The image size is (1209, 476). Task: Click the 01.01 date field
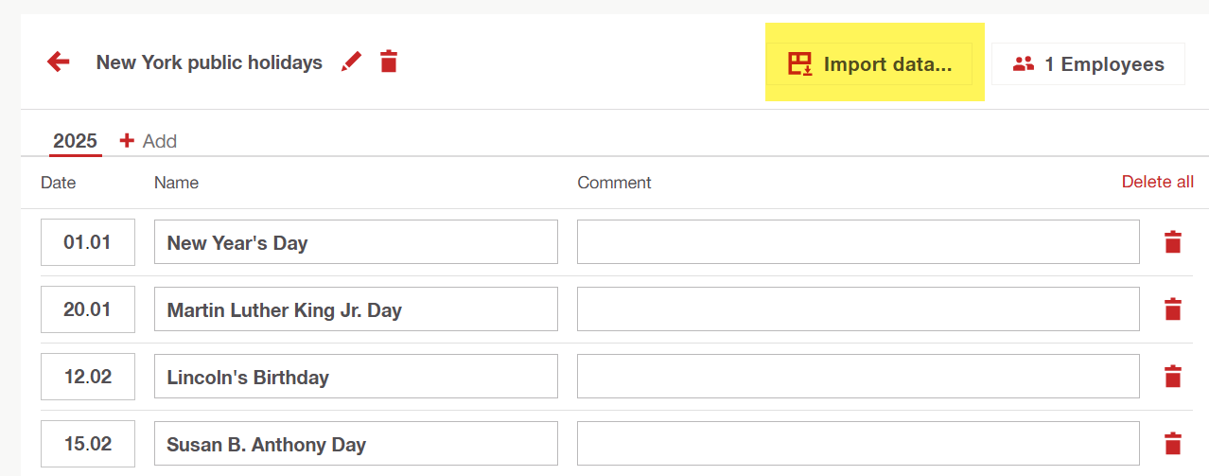click(x=87, y=242)
